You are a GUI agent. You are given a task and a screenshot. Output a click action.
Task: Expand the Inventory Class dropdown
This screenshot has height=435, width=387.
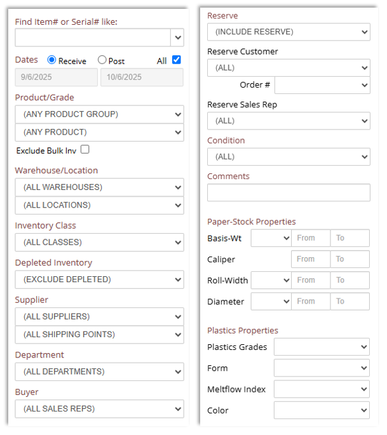[x=99, y=242]
